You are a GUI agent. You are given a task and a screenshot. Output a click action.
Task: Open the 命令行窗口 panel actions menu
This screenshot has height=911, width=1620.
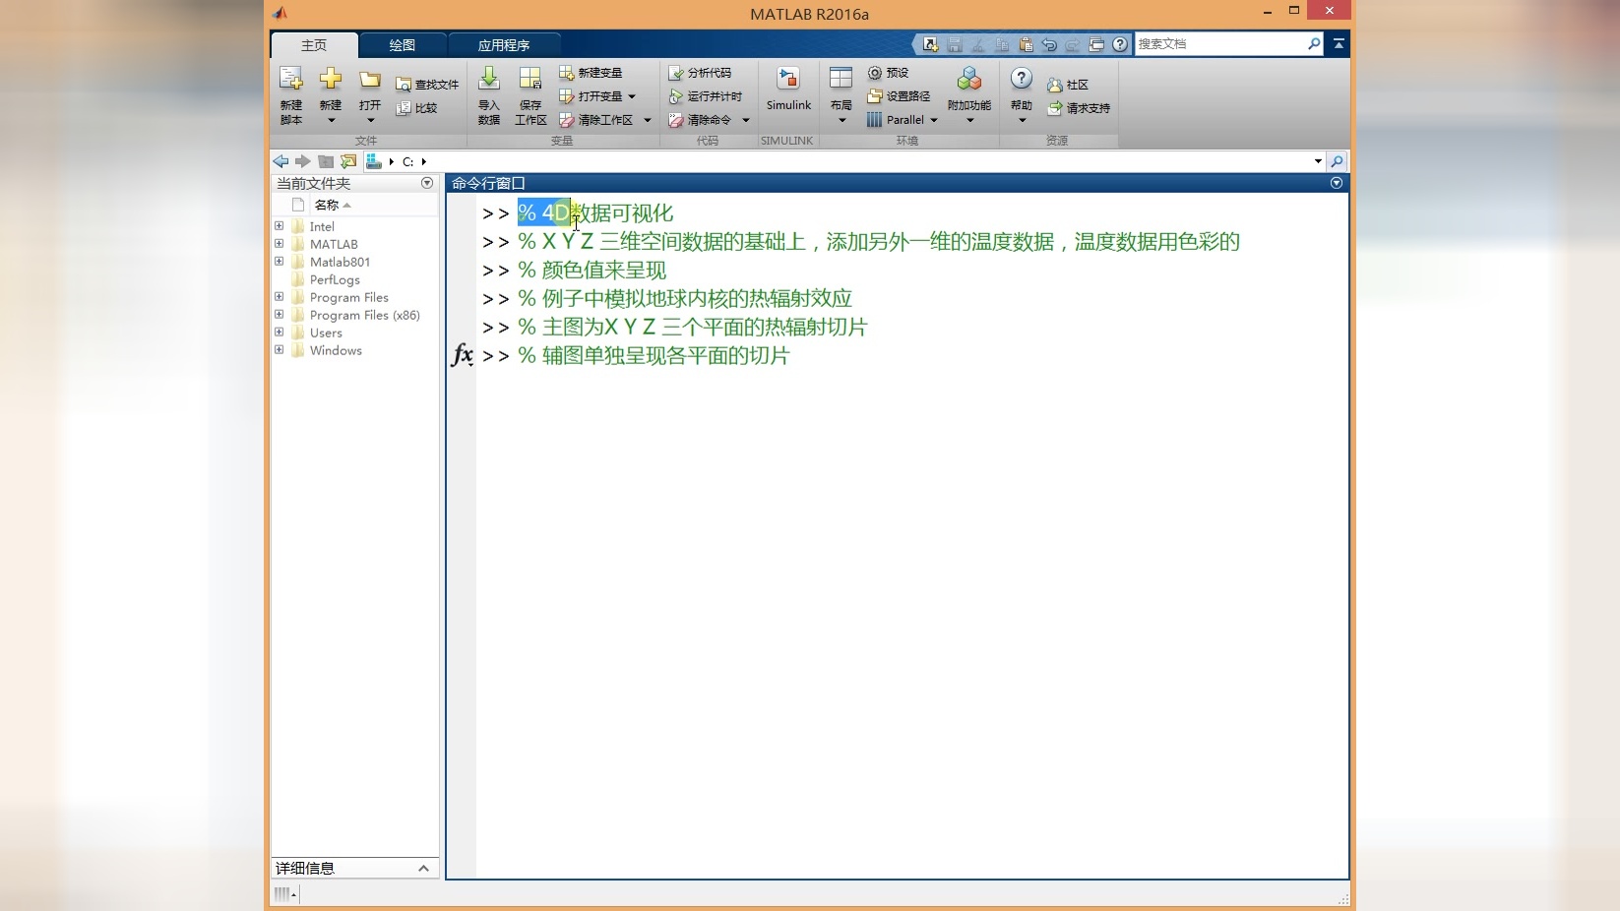(1337, 183)
